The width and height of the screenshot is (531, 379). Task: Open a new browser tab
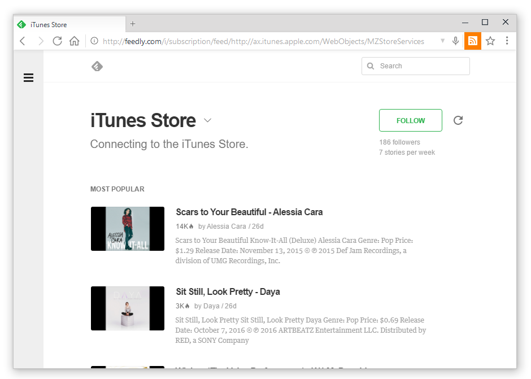[133, 24]
